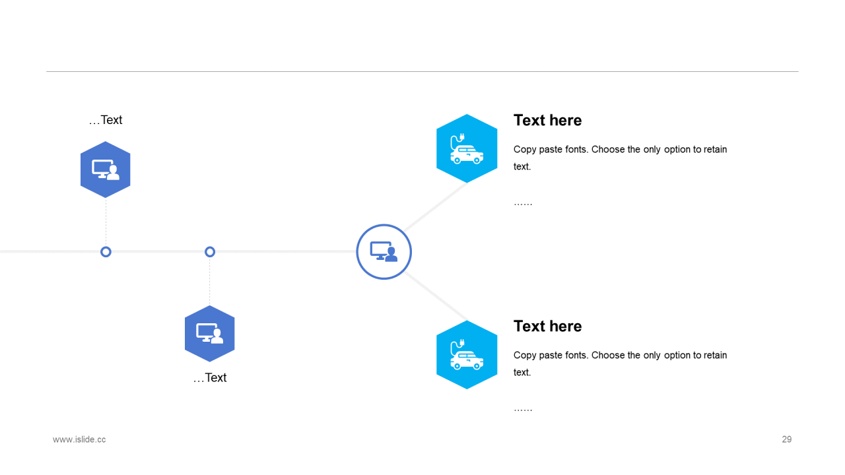
Task: Click the lower "Text here" heading
Action: pyautogui.click(x=548, y=326)
